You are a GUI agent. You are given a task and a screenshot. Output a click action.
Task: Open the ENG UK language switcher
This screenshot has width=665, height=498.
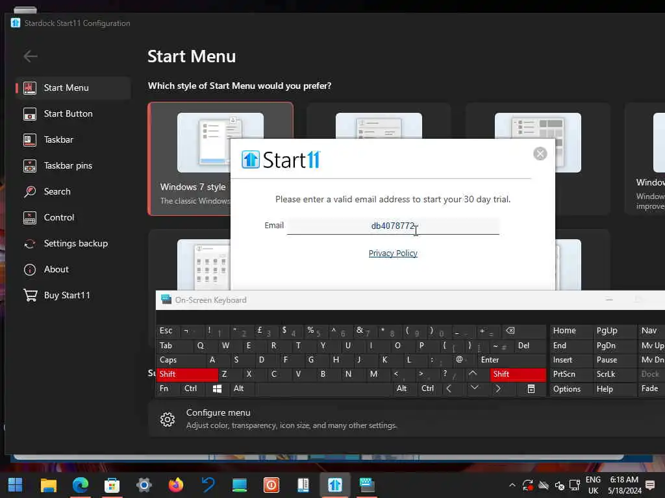pyautogui.click(x=593, y=485)
